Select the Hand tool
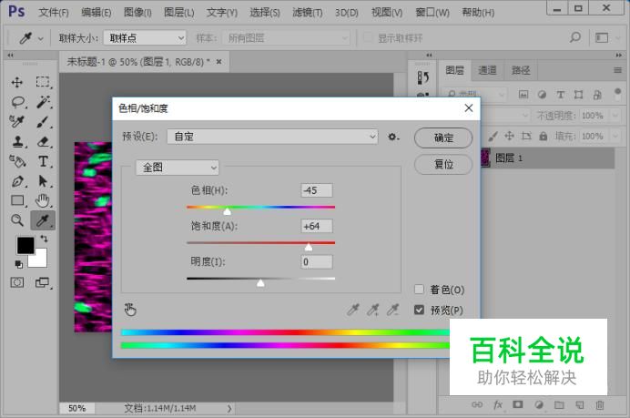The width and height of the screenshot is (630, 418). 43,200
